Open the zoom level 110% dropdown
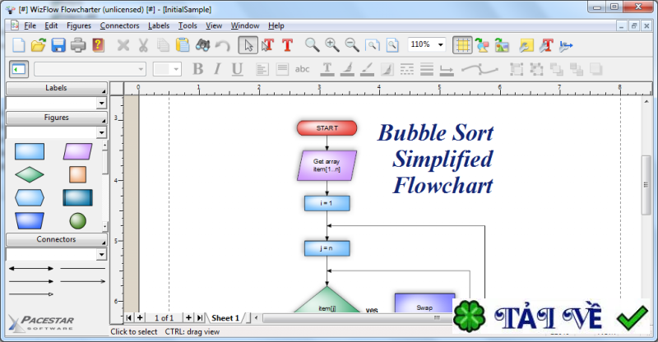This screenshot has width=658, height=342. [x=440, y=44]
